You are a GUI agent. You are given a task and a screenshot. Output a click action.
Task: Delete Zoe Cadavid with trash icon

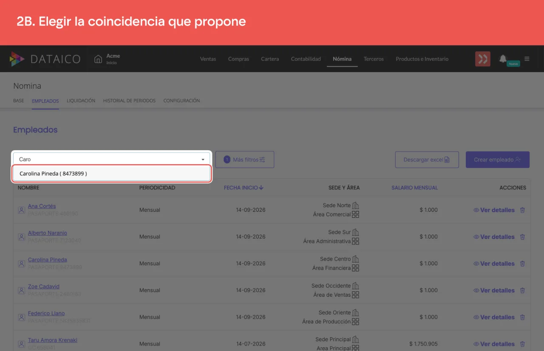pos(522,290)
